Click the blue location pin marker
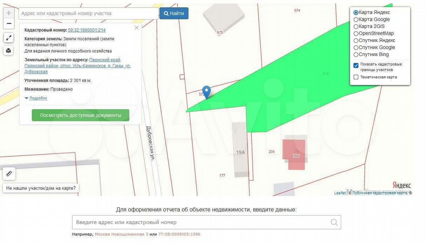This screenshot has height=244, width=426. click(x=206, y=91)
